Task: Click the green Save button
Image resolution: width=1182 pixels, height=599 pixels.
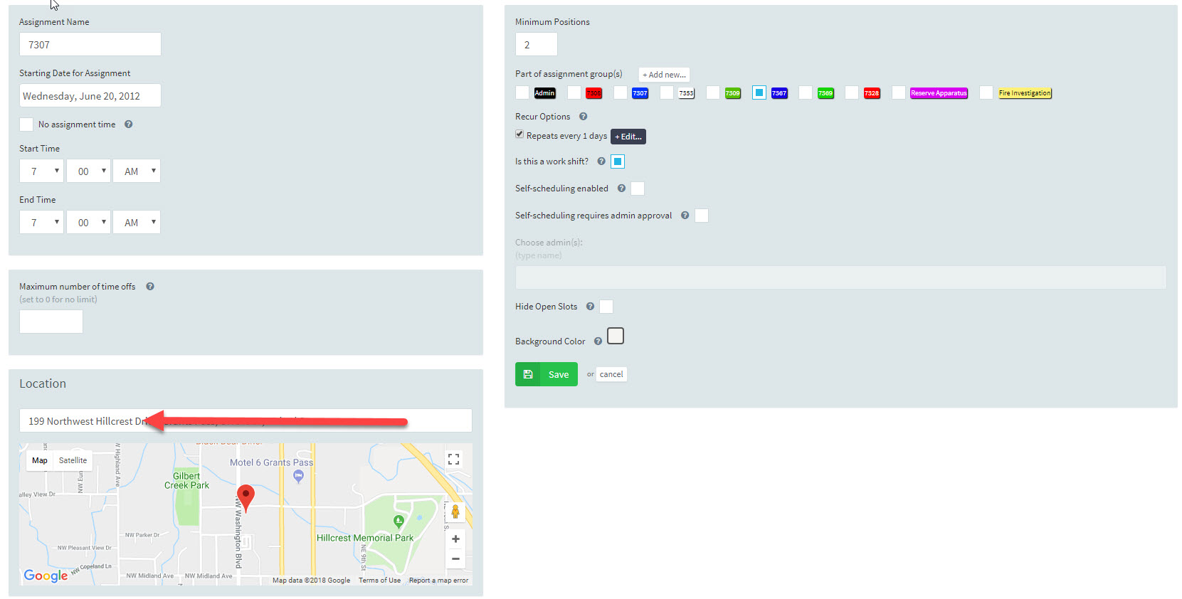Action: [x=547, y=374]
